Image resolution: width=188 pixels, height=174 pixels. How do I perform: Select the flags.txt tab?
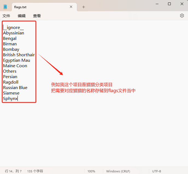44,7
